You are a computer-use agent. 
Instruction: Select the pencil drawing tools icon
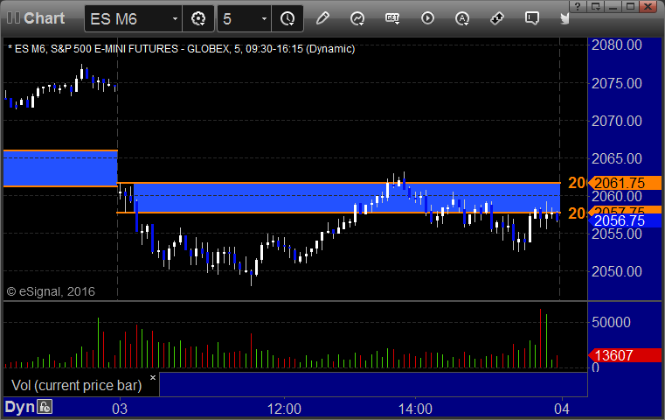pos(322,18)
